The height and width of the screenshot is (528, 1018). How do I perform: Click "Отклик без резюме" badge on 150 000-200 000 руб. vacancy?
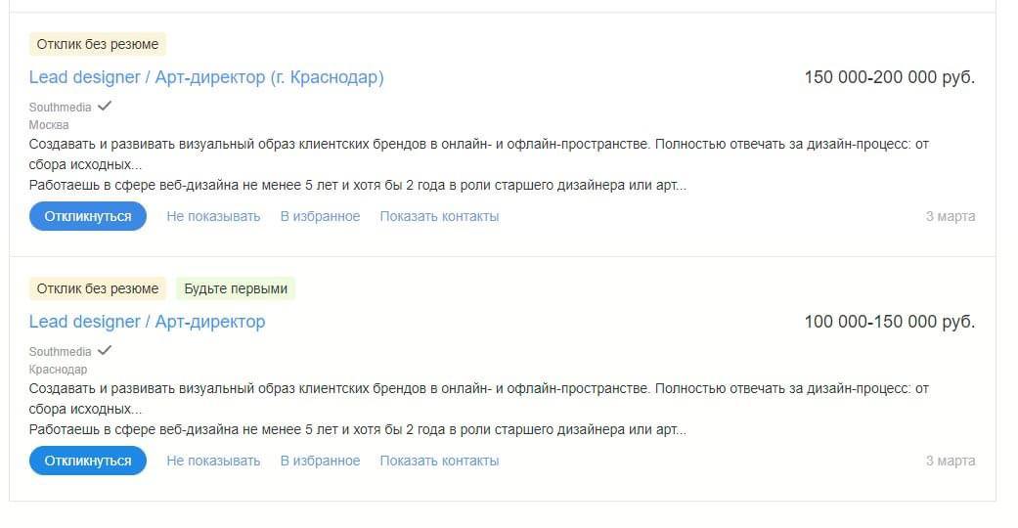(98, 44)
